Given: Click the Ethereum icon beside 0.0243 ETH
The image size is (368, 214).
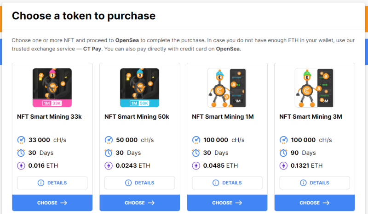Looking at the screenshot, I should pos(109,165).
